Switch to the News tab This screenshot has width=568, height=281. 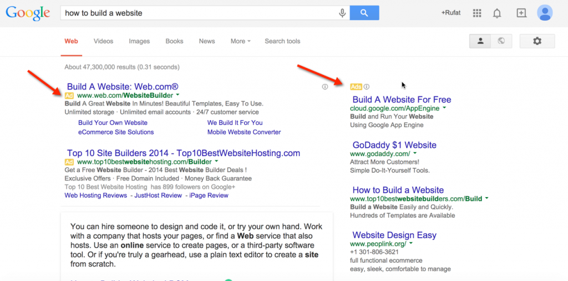pyautogui.click(x=207, y=41)
